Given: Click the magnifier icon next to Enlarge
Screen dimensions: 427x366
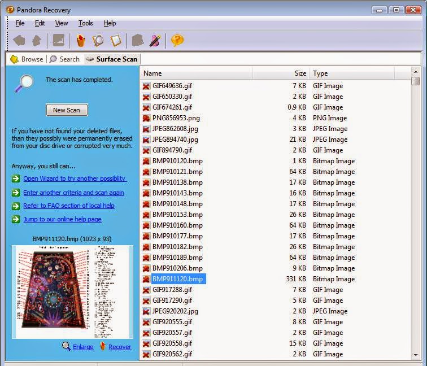Looking at the screenshot, I should pyautogui.click(x=66, y=346).
